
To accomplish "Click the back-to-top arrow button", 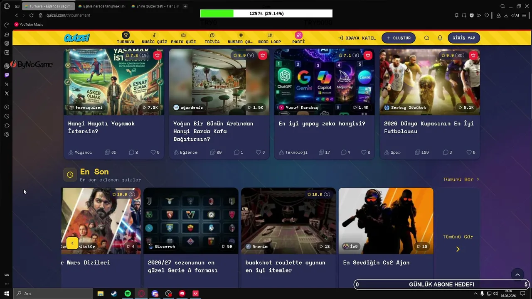I will tap(517, 274).
